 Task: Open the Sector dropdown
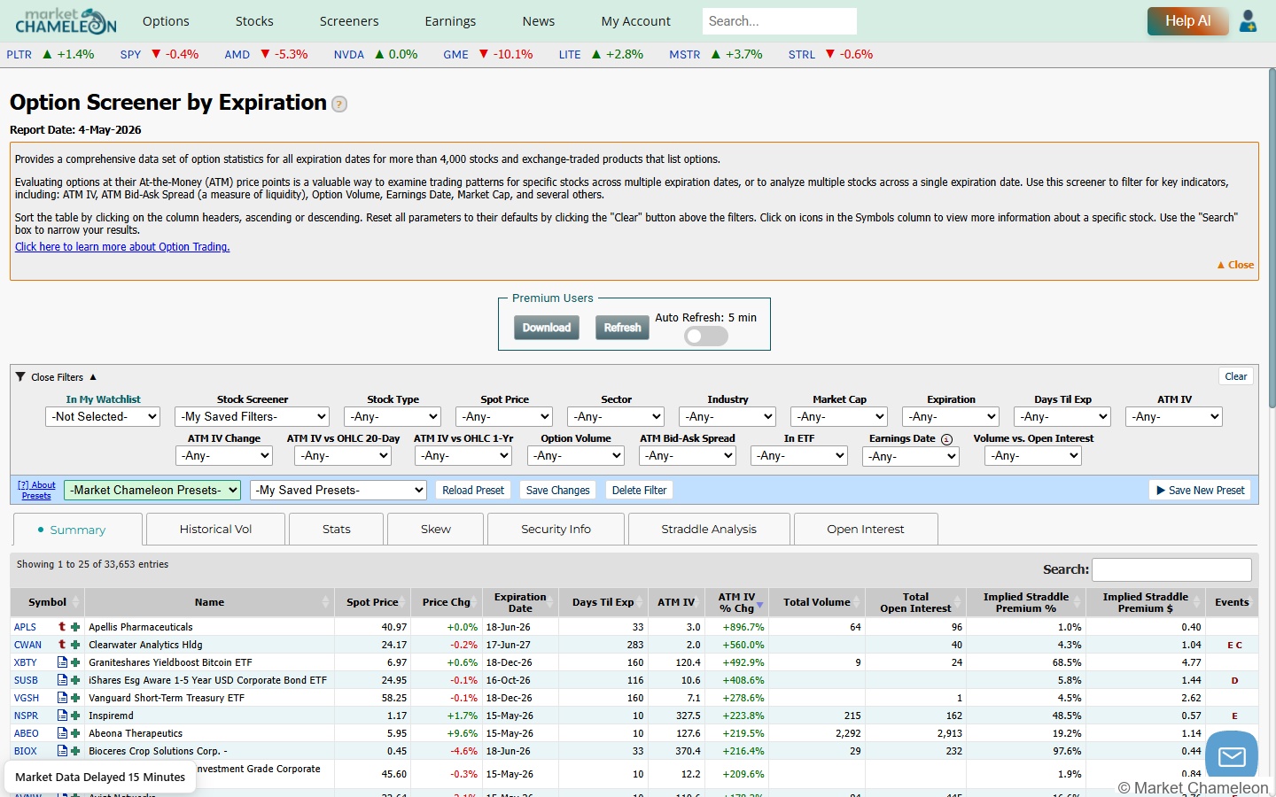(x=616, y=416)
